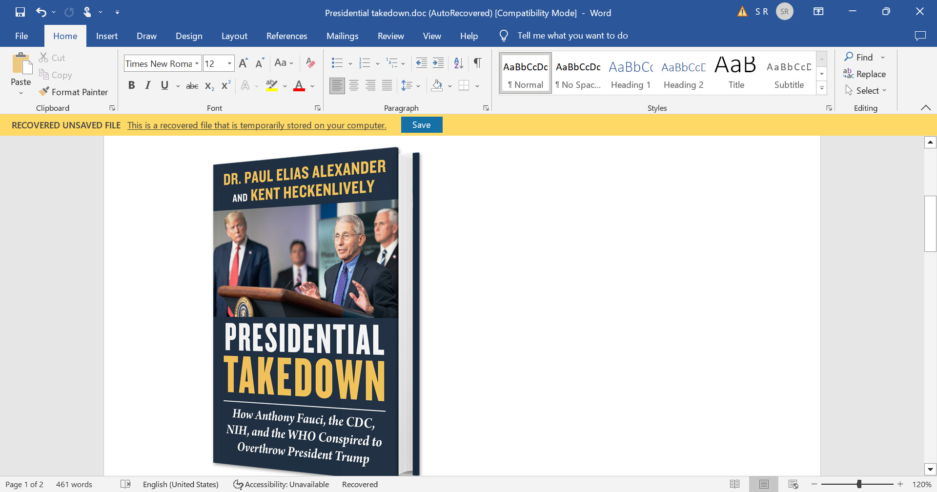Select the book cover image in document

(x=316, y=311)
